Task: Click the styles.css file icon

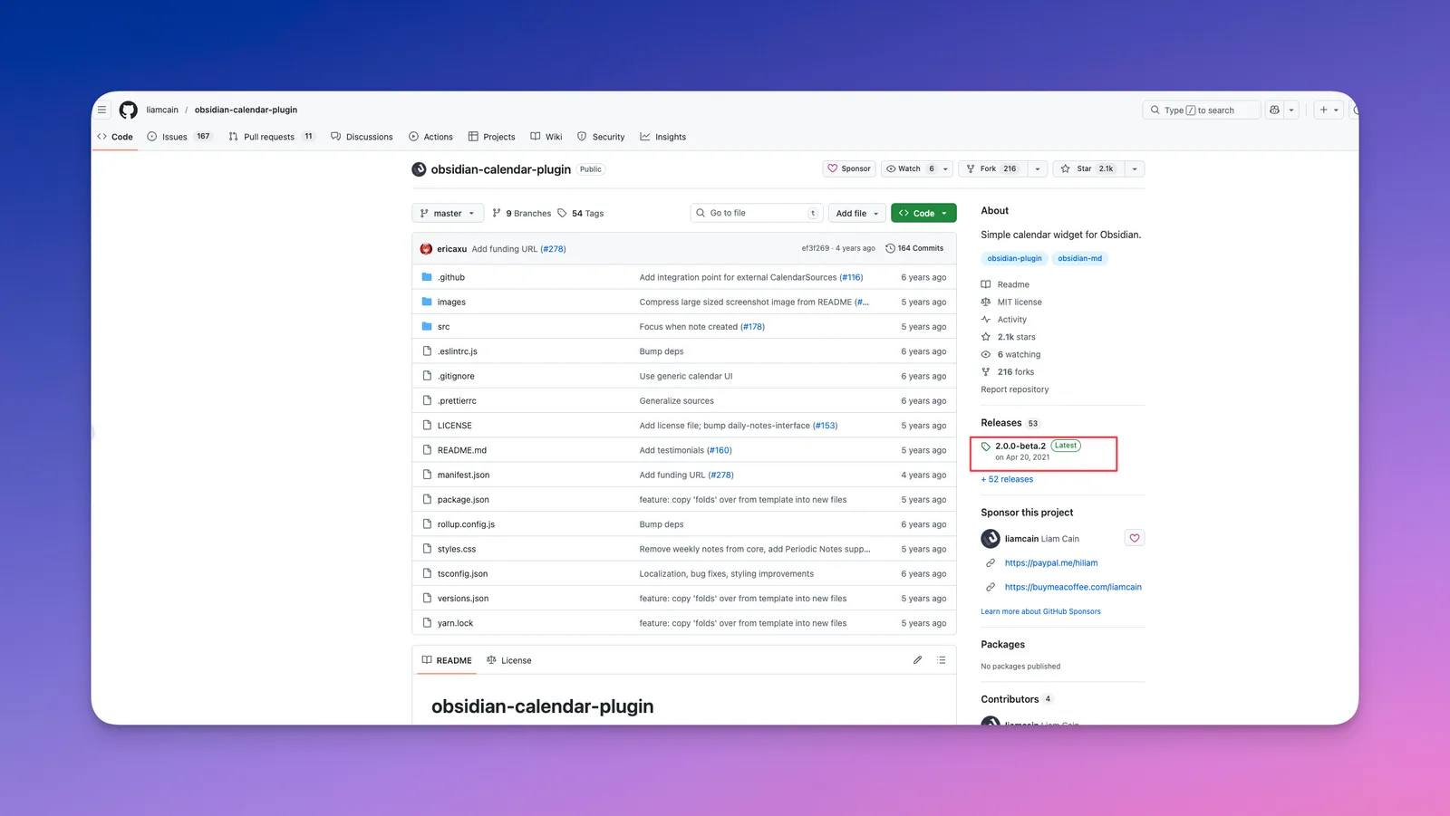Action: pyautogui.click(x=427, y=549)
